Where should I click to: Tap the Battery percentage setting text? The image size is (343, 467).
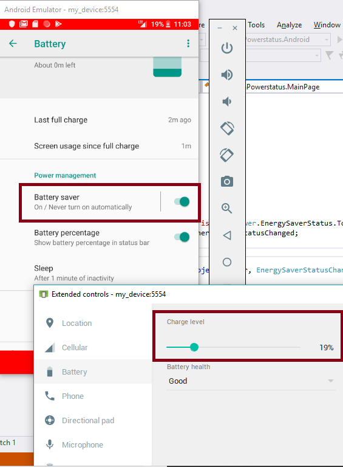92,238
